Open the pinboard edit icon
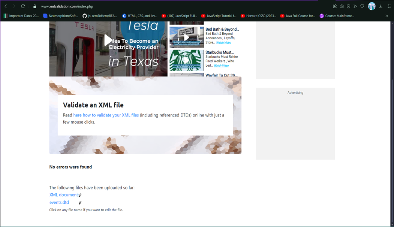This screenshot has width=394, height=227. click(335, 6)
